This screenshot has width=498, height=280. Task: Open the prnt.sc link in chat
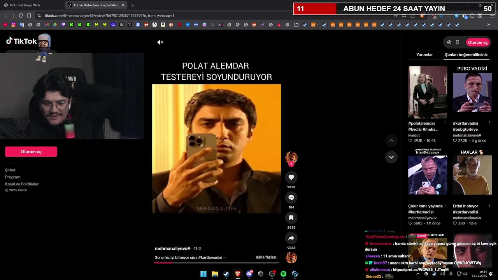point(421,269)
